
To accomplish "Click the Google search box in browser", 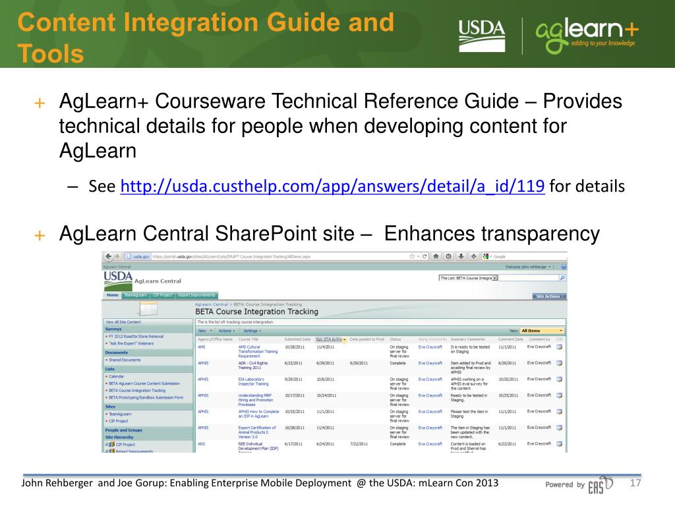I will pos(528,256).
